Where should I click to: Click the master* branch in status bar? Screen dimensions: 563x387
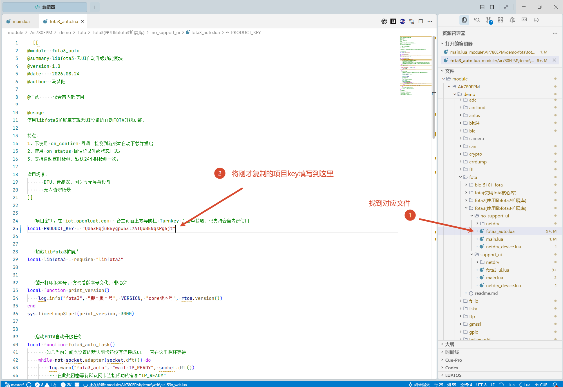point(15,384)
